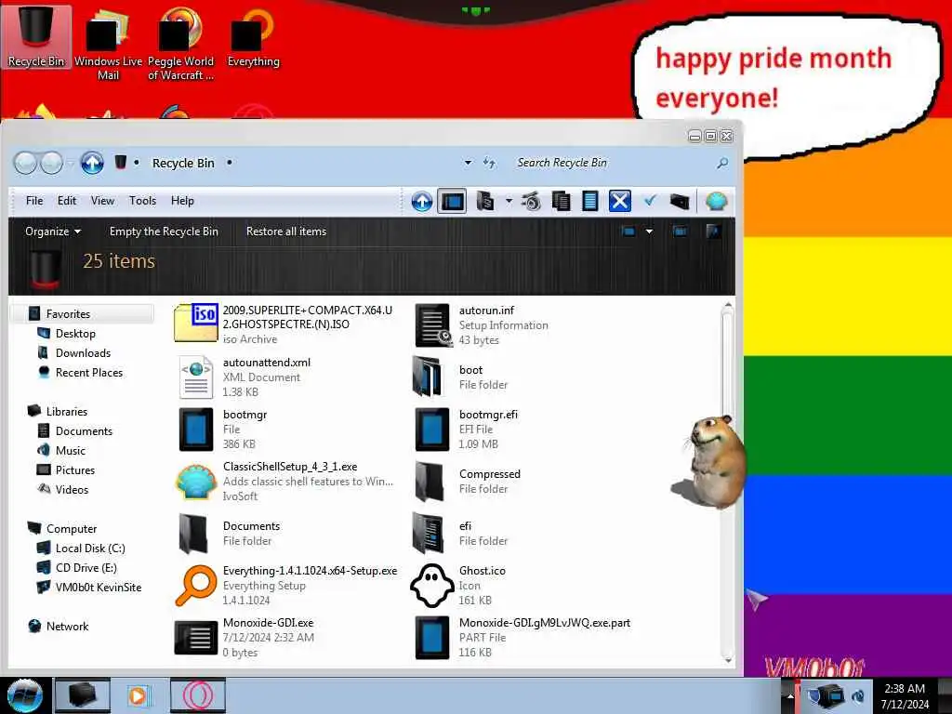Viewport: 952px width, 714px height.
Task: Select Libraries in navigation pane
Action: pos(67,411)
